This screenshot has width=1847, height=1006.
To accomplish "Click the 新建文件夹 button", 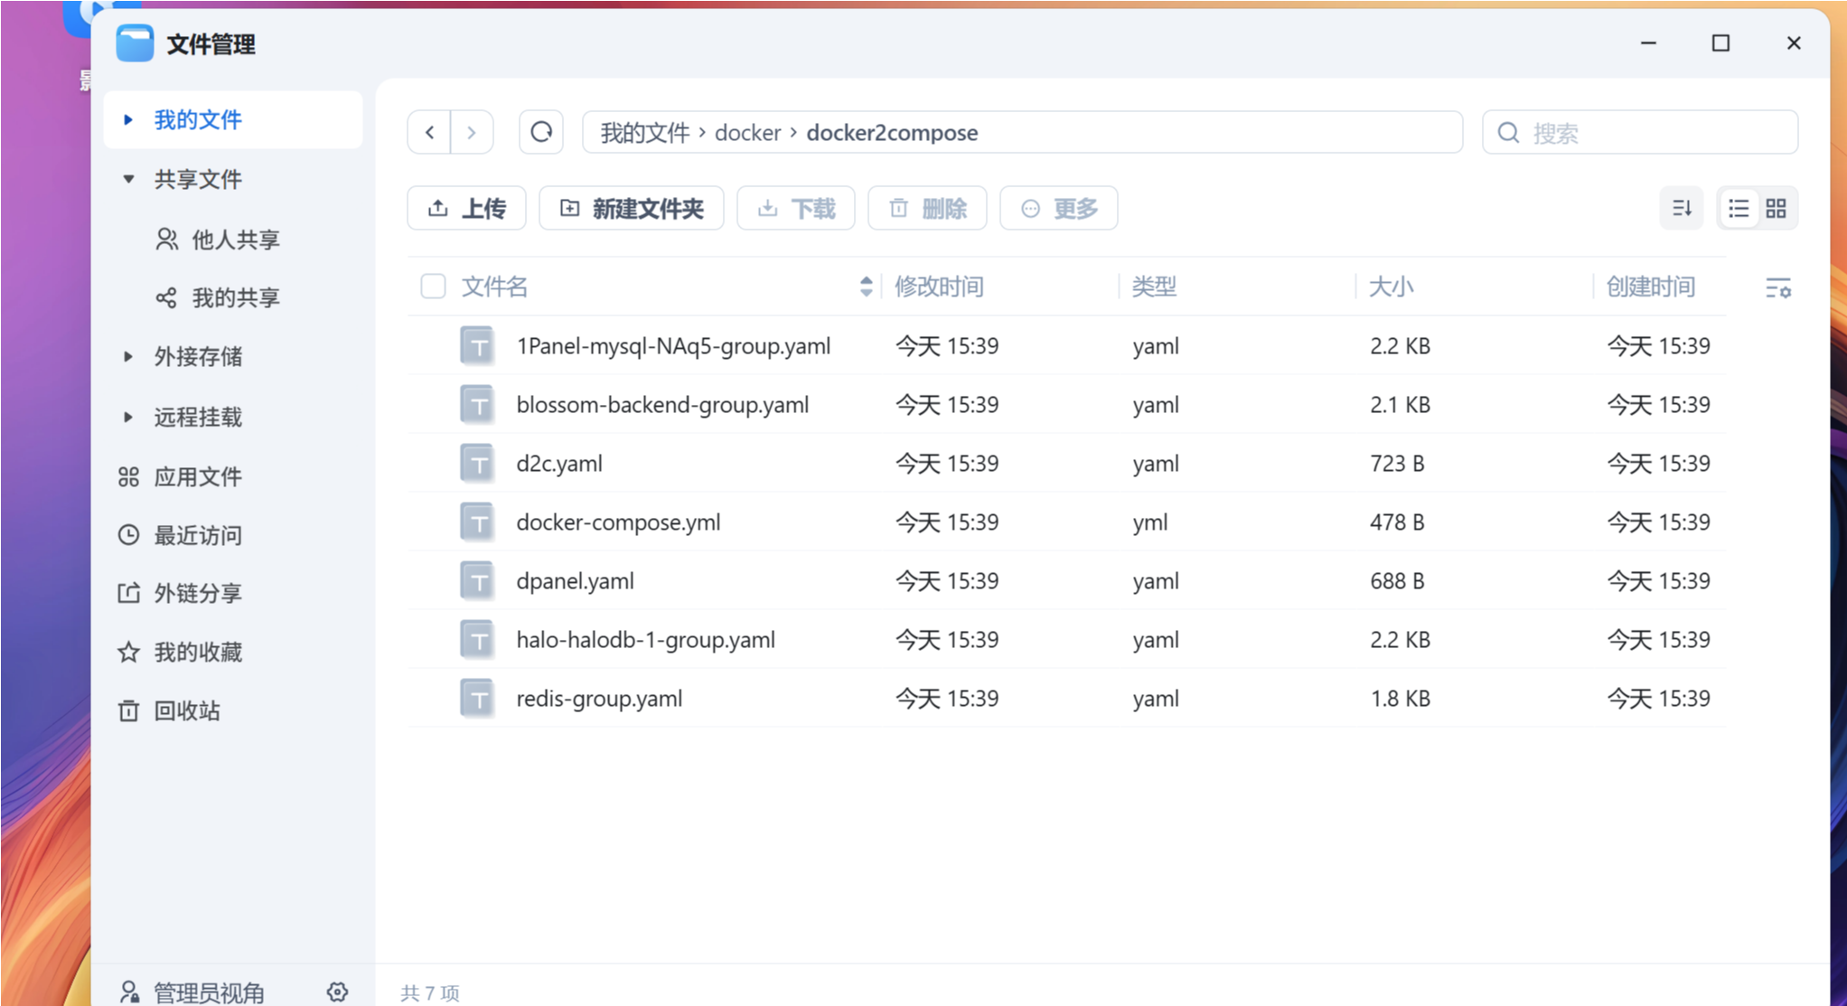I will tap(632, 209).
